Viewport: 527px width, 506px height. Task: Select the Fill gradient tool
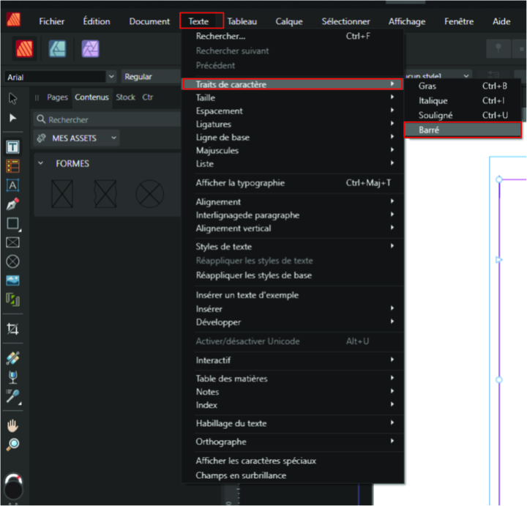tap(12, 358)
